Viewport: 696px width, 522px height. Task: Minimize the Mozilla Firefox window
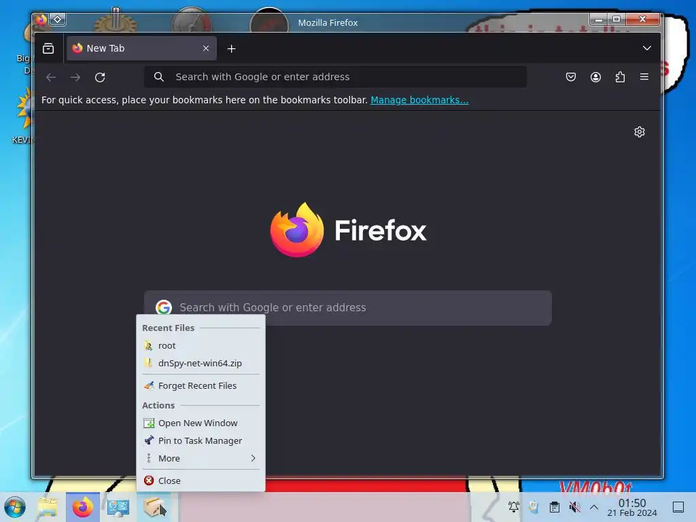pos(599,20)
